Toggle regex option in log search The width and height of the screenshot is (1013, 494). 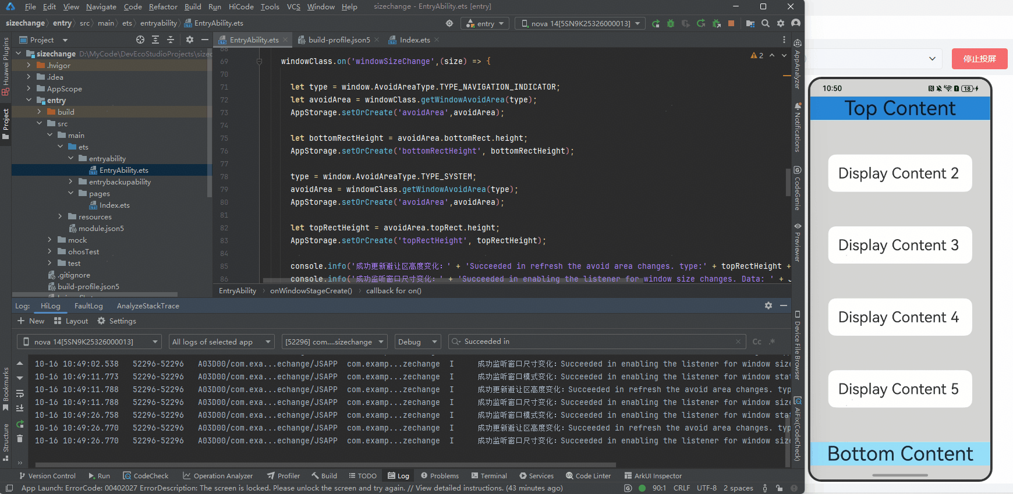click(x=773, y=342)
